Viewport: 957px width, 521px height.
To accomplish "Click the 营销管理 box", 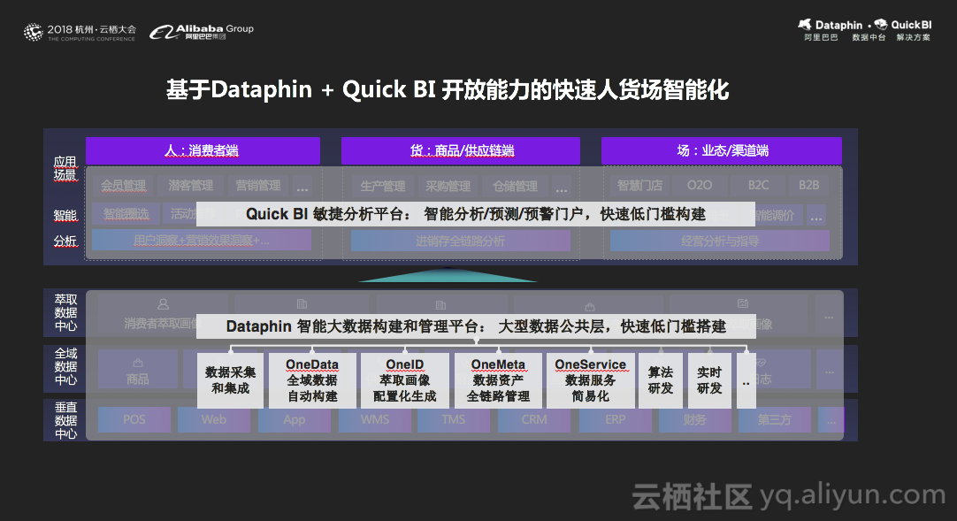I will click(x=257, y=186).
